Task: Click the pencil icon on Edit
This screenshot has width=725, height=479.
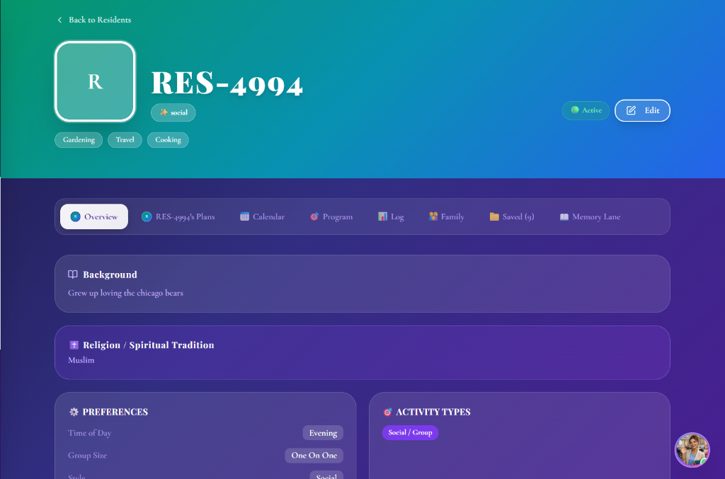Action: [631, 110]
